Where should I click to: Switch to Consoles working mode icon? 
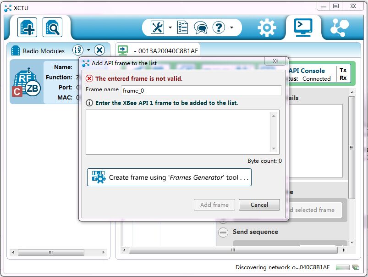[x=303, y=28]
